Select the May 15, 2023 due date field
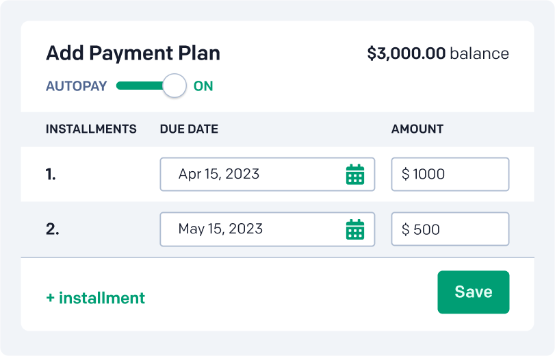The image size is (555, 356). 253,229
